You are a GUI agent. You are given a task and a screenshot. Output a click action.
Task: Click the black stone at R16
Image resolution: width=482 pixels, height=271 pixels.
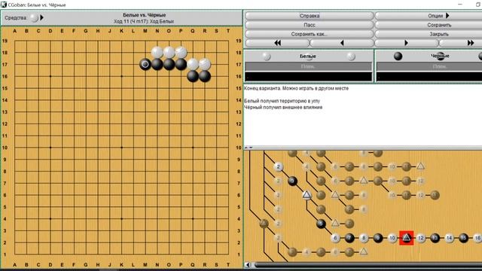205,76
